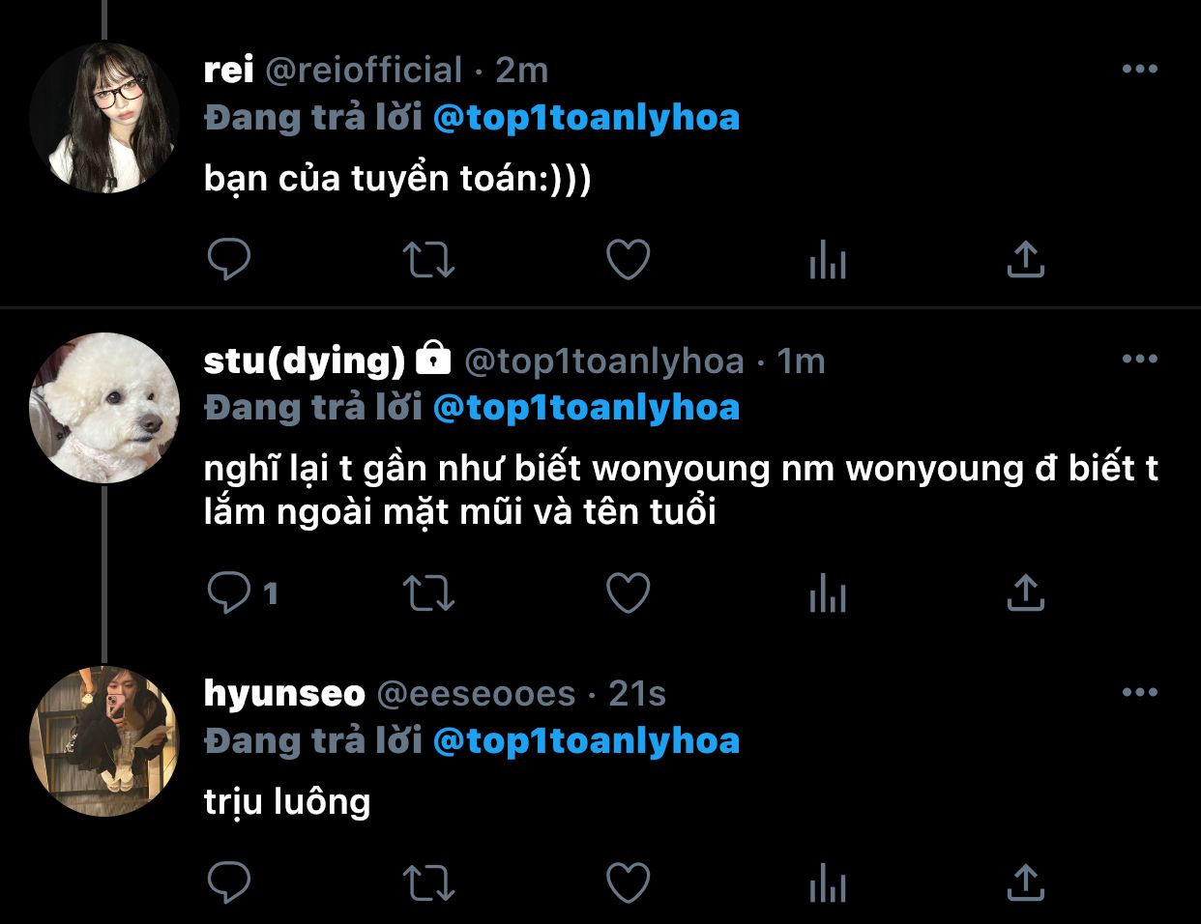The image size is (1201, 924).
Task: Like the tweet from rei
Action: 628,259
